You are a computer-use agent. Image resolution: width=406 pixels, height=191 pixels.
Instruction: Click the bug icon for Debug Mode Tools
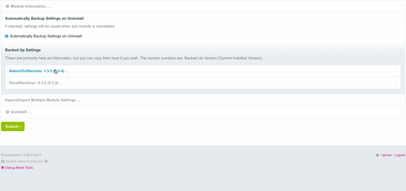(x=3, y=168)
